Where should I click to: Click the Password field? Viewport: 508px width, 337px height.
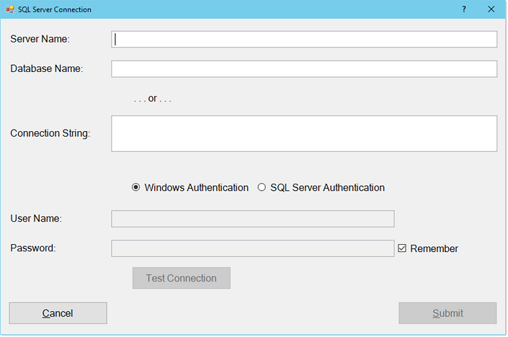[253, 248]
